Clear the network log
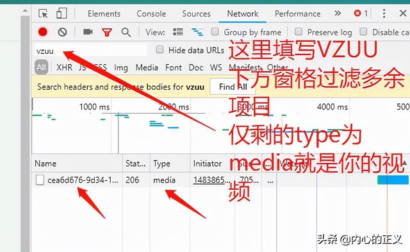 tap(62, 32)
